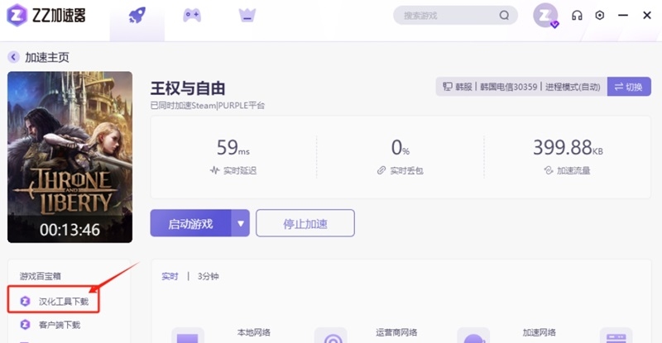Screen dimensions: 662x343
Task: Click the search magnifier icon
Action: 504,16
